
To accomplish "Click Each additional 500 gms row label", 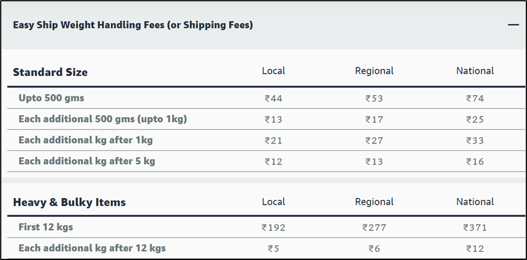I will click(x=102, y=119).
